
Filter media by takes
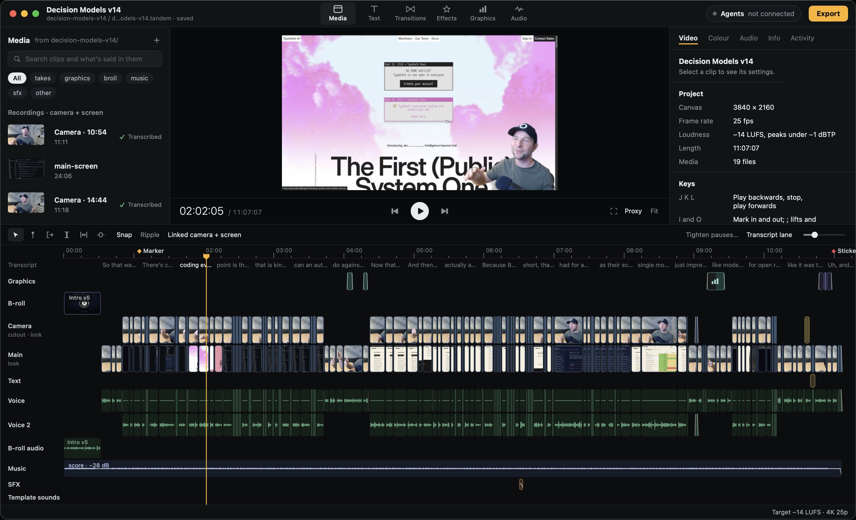(42, 78)
